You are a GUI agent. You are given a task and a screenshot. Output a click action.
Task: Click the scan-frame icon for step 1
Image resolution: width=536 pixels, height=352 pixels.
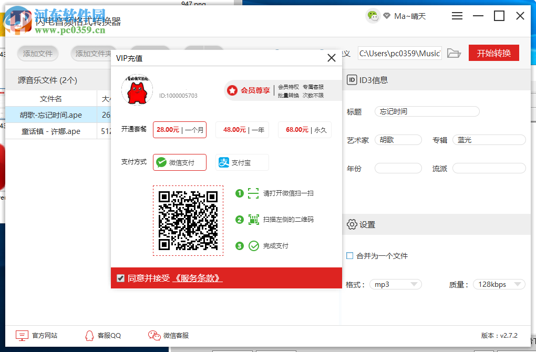[253, 193]
